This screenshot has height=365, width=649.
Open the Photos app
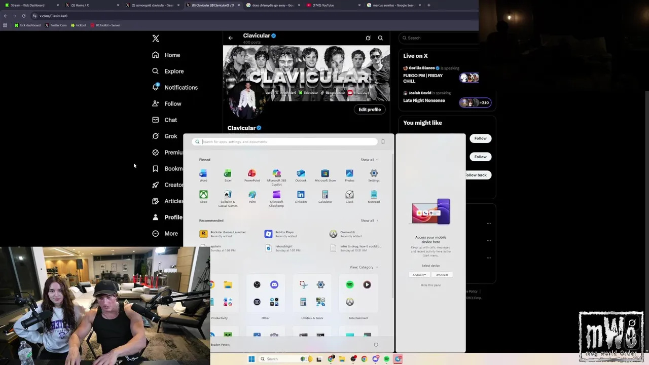[x=349, y=175]
